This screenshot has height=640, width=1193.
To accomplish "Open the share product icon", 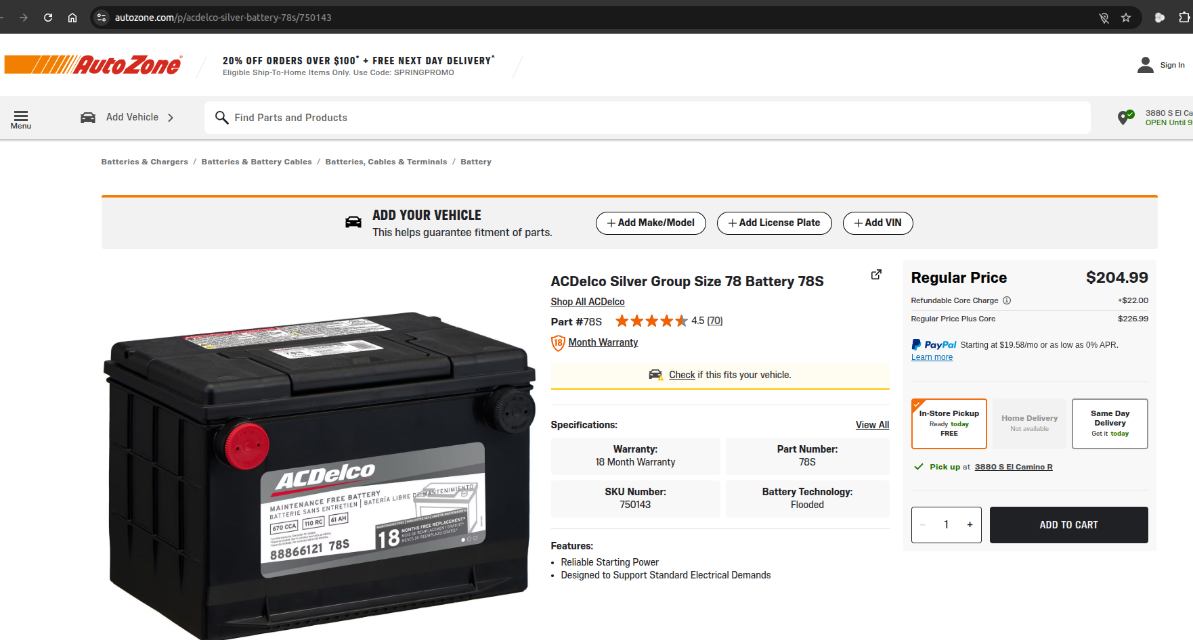I will 876,275.
